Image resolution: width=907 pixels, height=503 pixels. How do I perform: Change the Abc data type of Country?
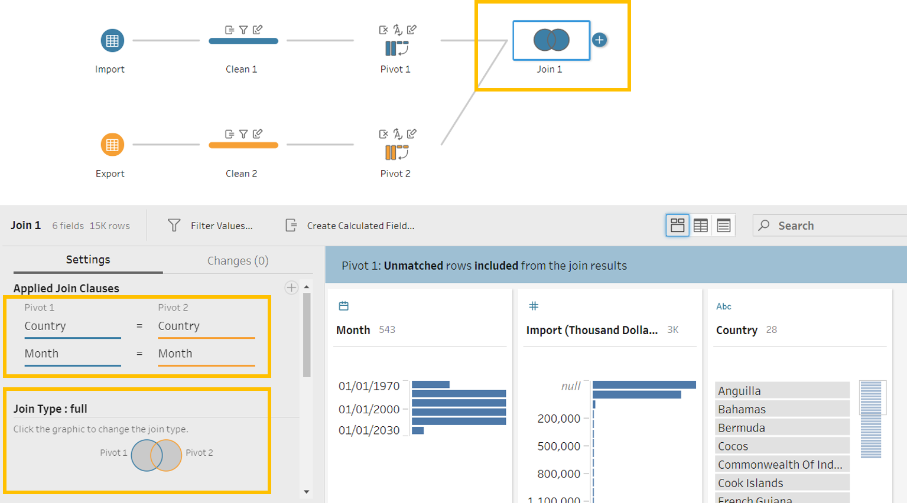tap(723, 306)
